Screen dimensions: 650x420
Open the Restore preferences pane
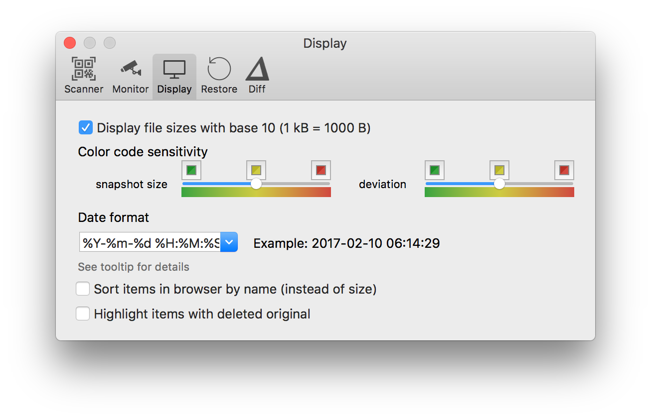[x=219, y=76]
